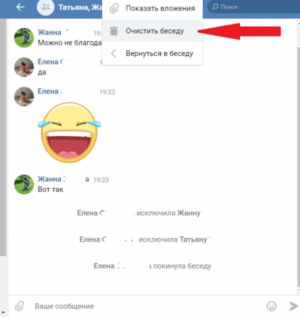This screenshot has height=317, width=300.
Task: Attach a file with the bottom paperclip icon
Action: pyautogui.click(x=19, y=306)
